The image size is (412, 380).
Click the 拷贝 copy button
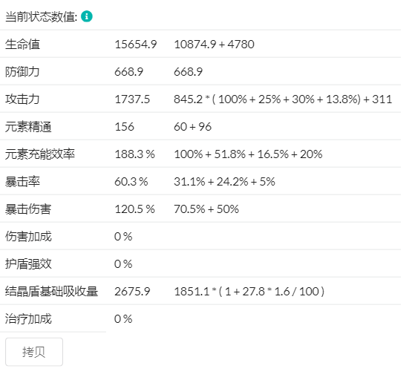34,352
